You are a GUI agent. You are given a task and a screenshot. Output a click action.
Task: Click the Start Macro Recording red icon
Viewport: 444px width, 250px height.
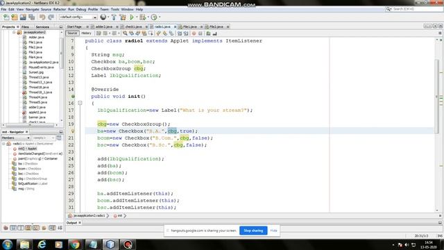[x=194, y=33]
